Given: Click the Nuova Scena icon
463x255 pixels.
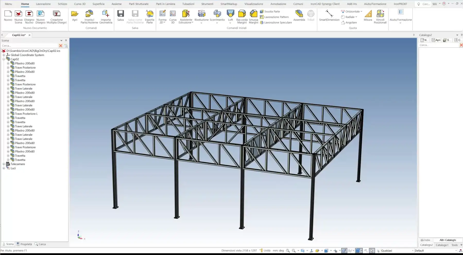Looking at the screenshot, I should tap(18, 16).
